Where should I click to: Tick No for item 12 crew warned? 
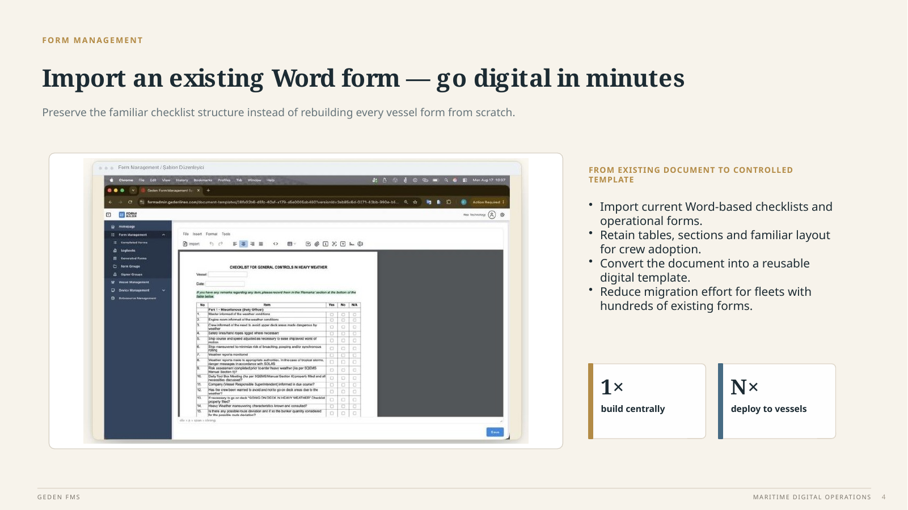coord(343,392)
